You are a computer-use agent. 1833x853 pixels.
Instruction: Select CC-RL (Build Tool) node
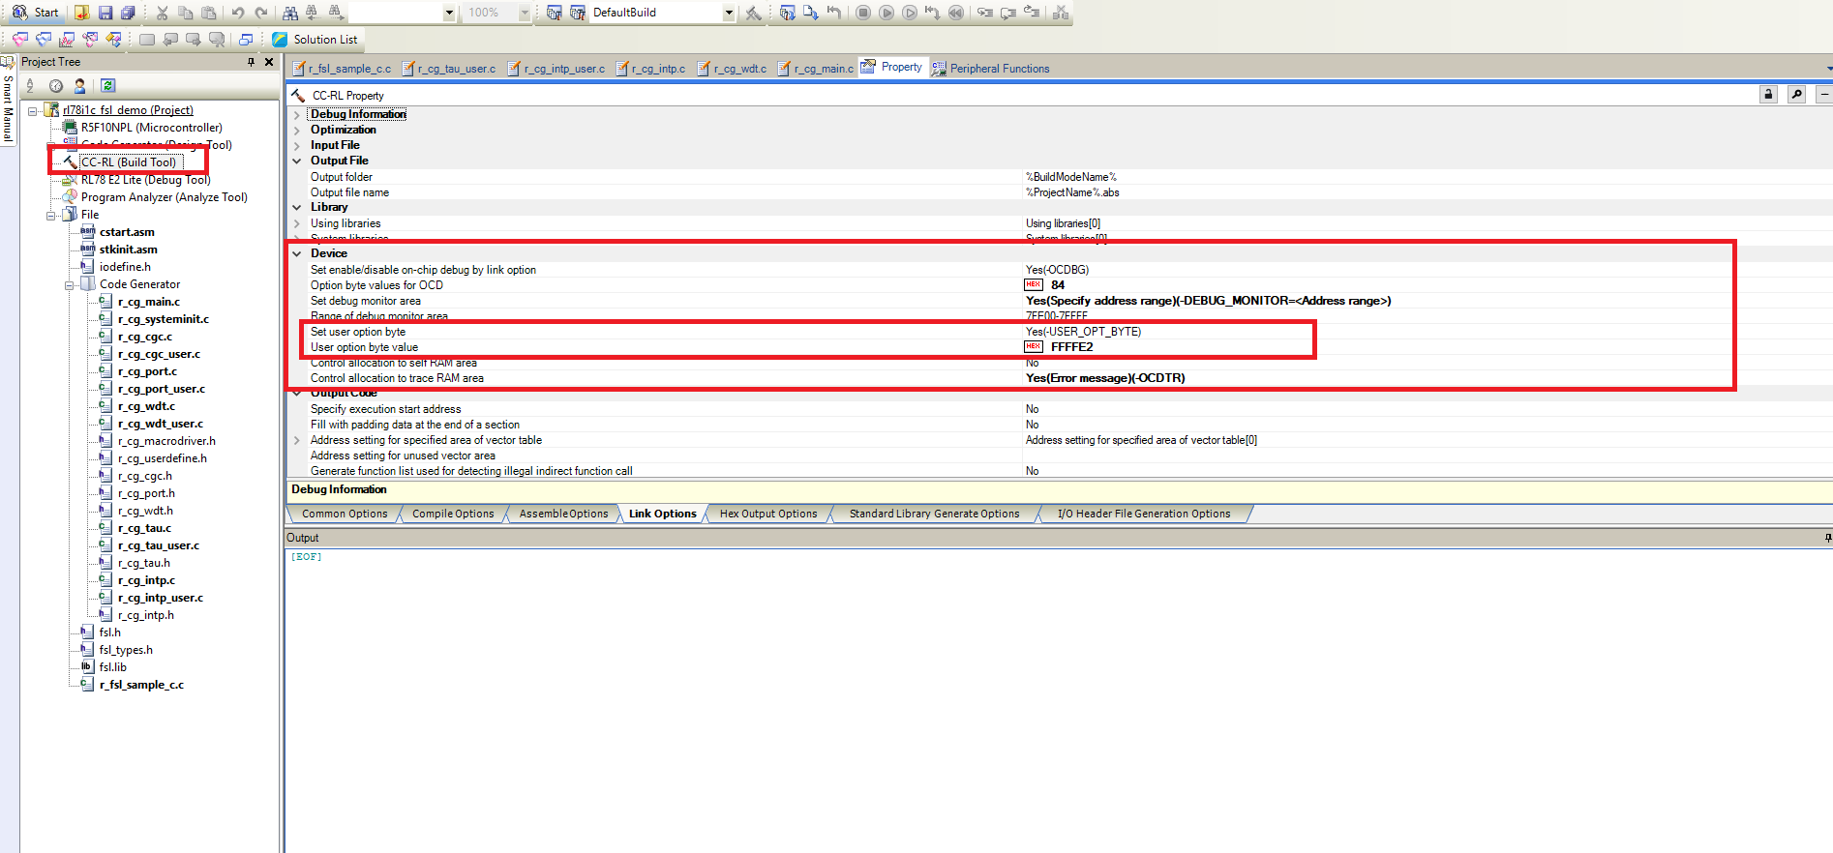[x=129, y=162]
